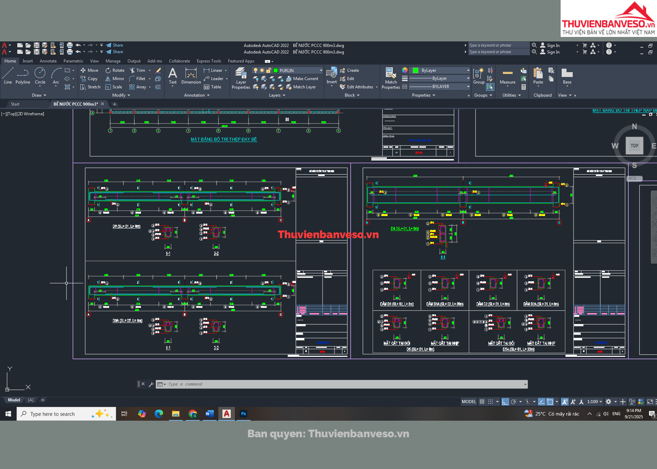Click the Match Properties tool
The image size is (657, 469).
pyautogui.click(x=391, y=78)
